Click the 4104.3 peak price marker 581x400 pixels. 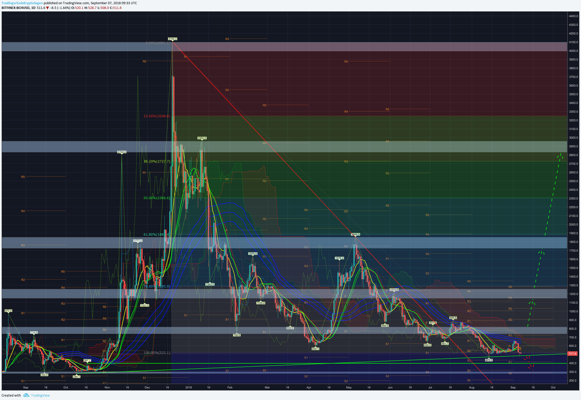[172, 39]
